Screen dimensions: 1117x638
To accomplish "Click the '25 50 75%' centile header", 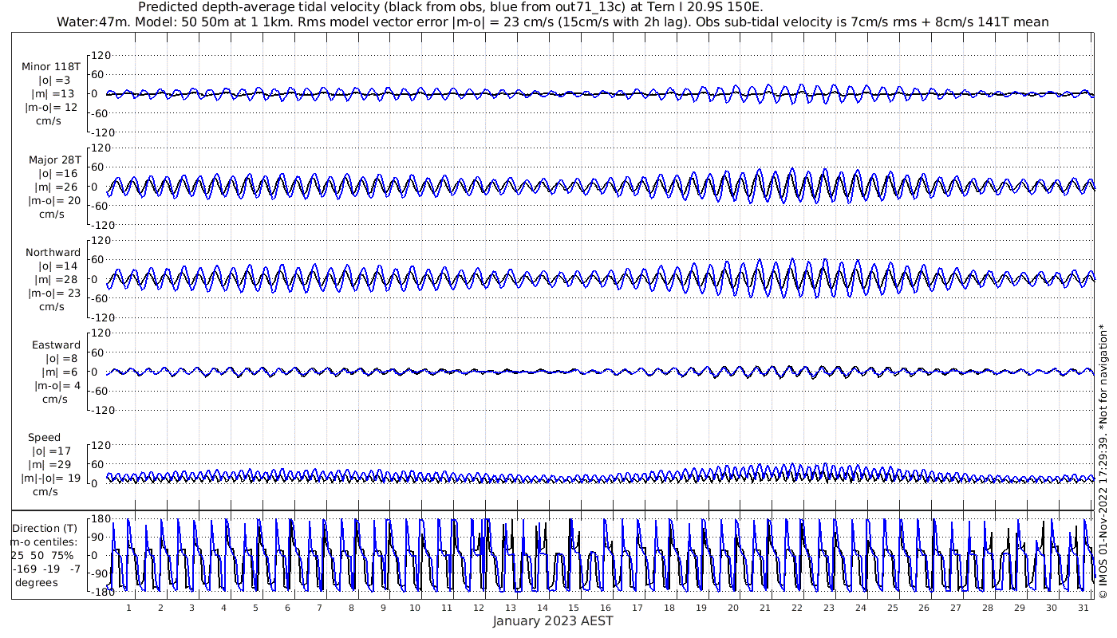I will (42, 556).
